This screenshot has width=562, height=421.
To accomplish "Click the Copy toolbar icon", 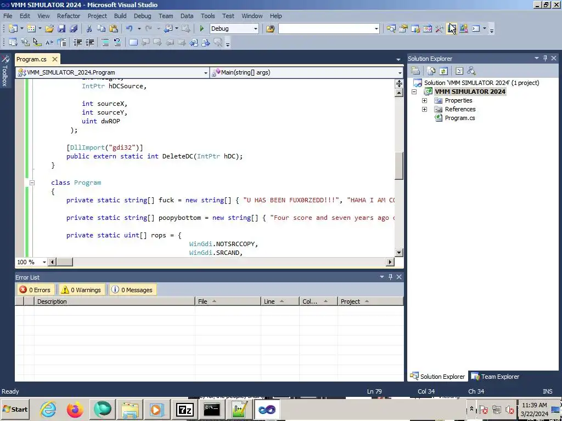I will [x=101, y=29].
